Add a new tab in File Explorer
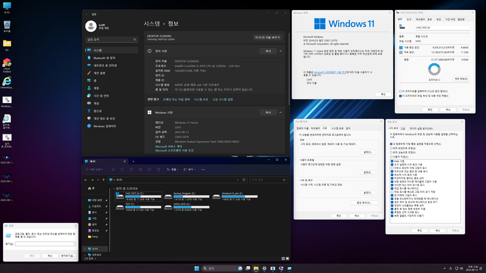This screenshot has width=486, height=273. click(x=133, y=161)
